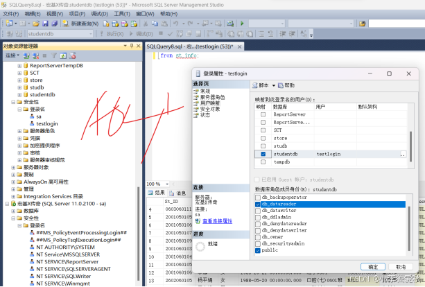Enable the db_owner role checkbox
Viewport: 425px width, 287px height.
pyautogui.click(x=258, y=237)
